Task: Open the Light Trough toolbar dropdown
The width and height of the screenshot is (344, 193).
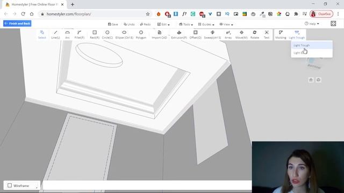Action: (297, 34)
